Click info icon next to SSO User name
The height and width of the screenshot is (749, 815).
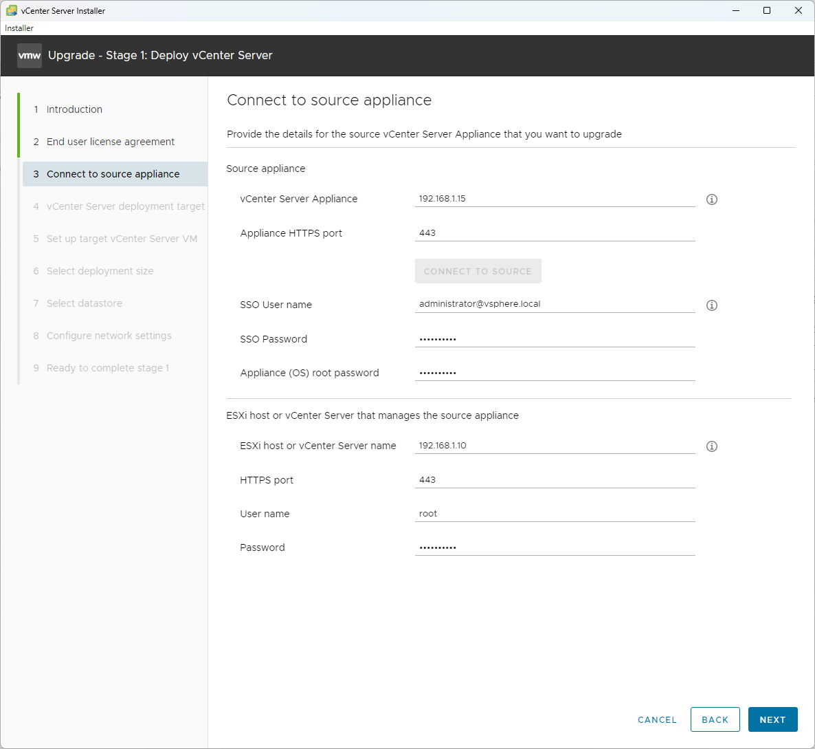pos(712,305)
